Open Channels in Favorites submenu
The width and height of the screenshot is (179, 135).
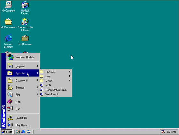pyautogui.click(x=55, y=72)
